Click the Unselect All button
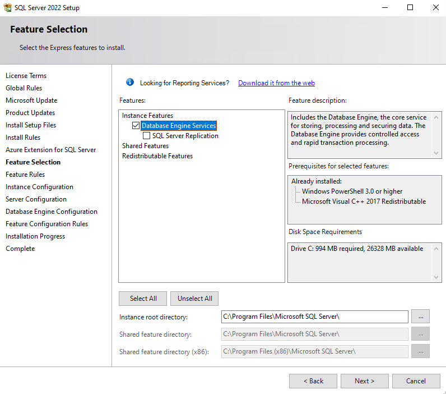Screen dimensions: 446x394 pyautogui.click(x=194, y=298)
